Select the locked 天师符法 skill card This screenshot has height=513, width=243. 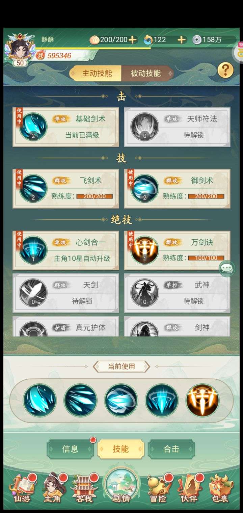coord(177,127)
